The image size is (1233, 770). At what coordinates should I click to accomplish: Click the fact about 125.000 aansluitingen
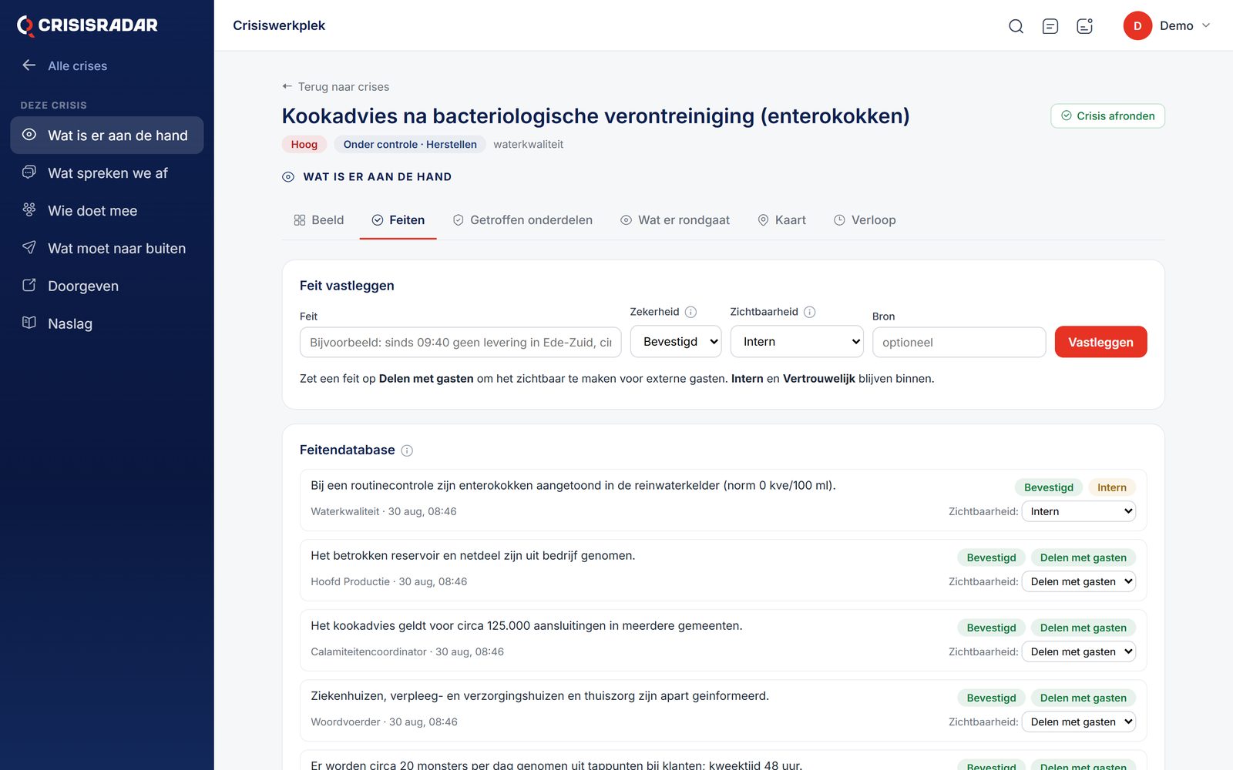pos(526,626)
